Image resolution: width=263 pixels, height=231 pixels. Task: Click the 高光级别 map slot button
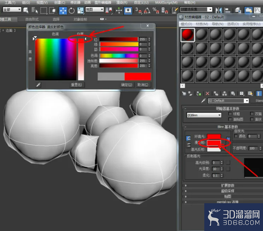point(228,162)
